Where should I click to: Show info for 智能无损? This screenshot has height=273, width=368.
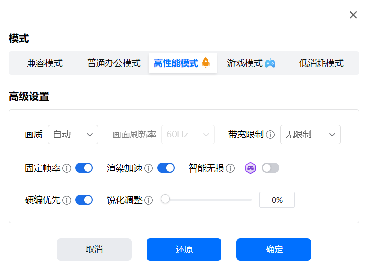point(230,168)
